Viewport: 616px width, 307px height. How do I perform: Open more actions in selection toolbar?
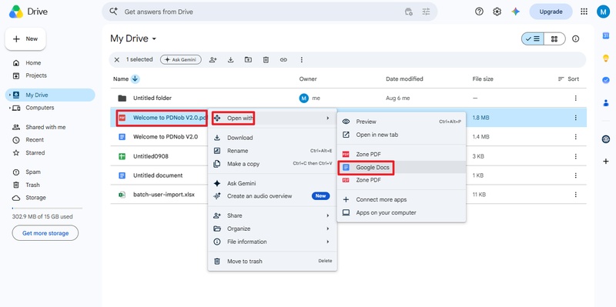tap(301, 60)
